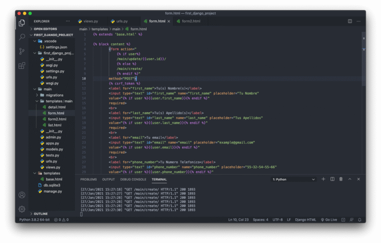Open the Manage gear icon
This screenshot has width=381, height=243.
tap(22, 209)
